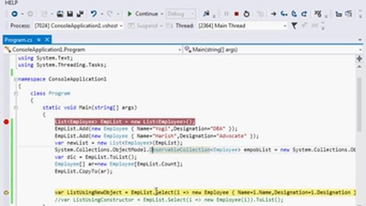The height and width of the screenshot is (206, 366).
Task: Step Over the current statement
Action: coord(294,14)
